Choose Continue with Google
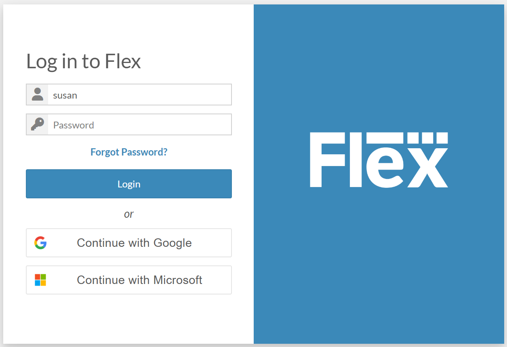 tap(129, 243)
